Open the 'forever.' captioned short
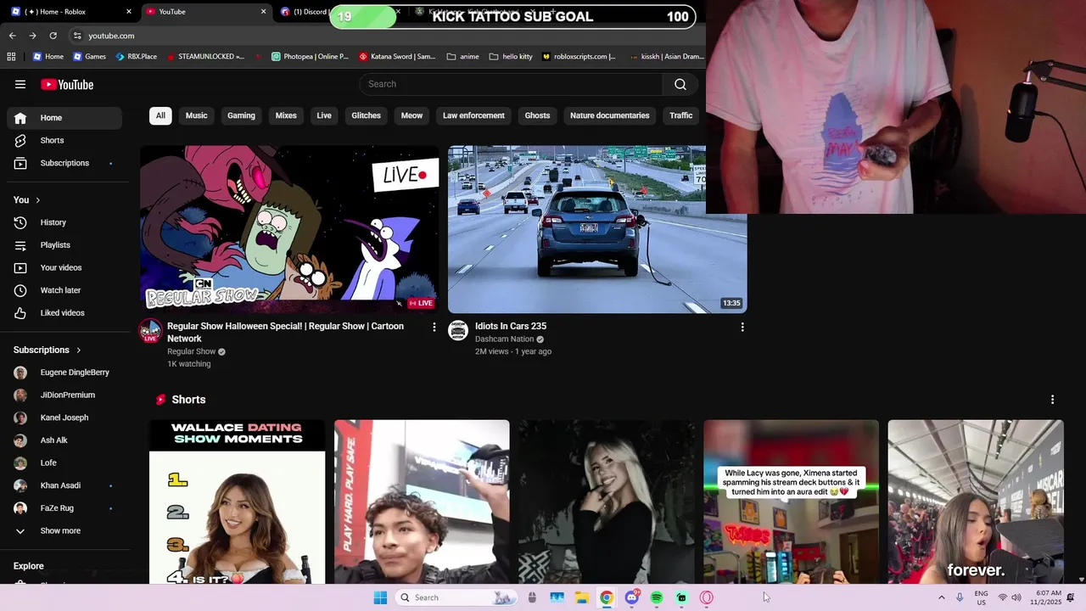 (x=976, y=502)
